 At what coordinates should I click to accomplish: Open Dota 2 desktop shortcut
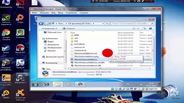pyautogui.click(x=20, y=4)
